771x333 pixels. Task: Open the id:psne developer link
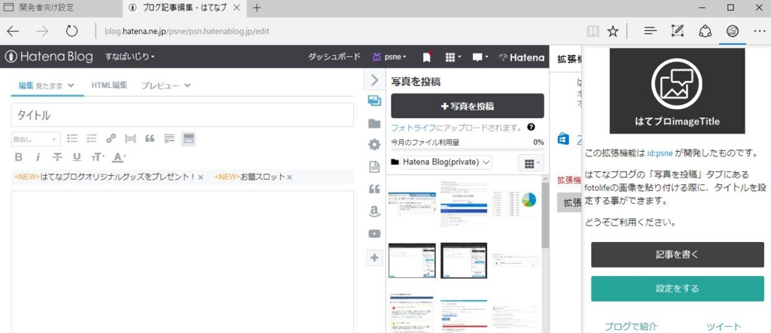pyautogui.click(x=660, y=153)
